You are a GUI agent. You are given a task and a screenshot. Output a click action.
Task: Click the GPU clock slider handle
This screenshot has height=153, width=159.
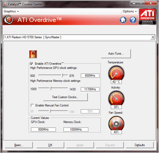(63, 75)
